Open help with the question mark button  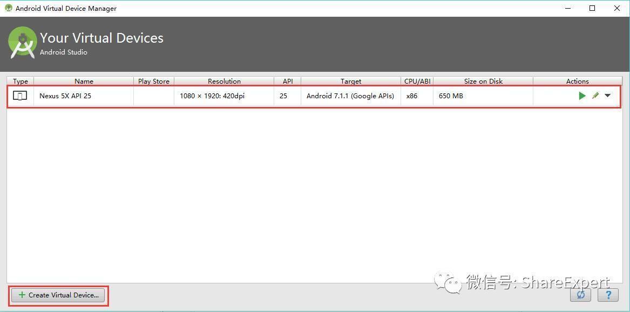coord(608,295)
